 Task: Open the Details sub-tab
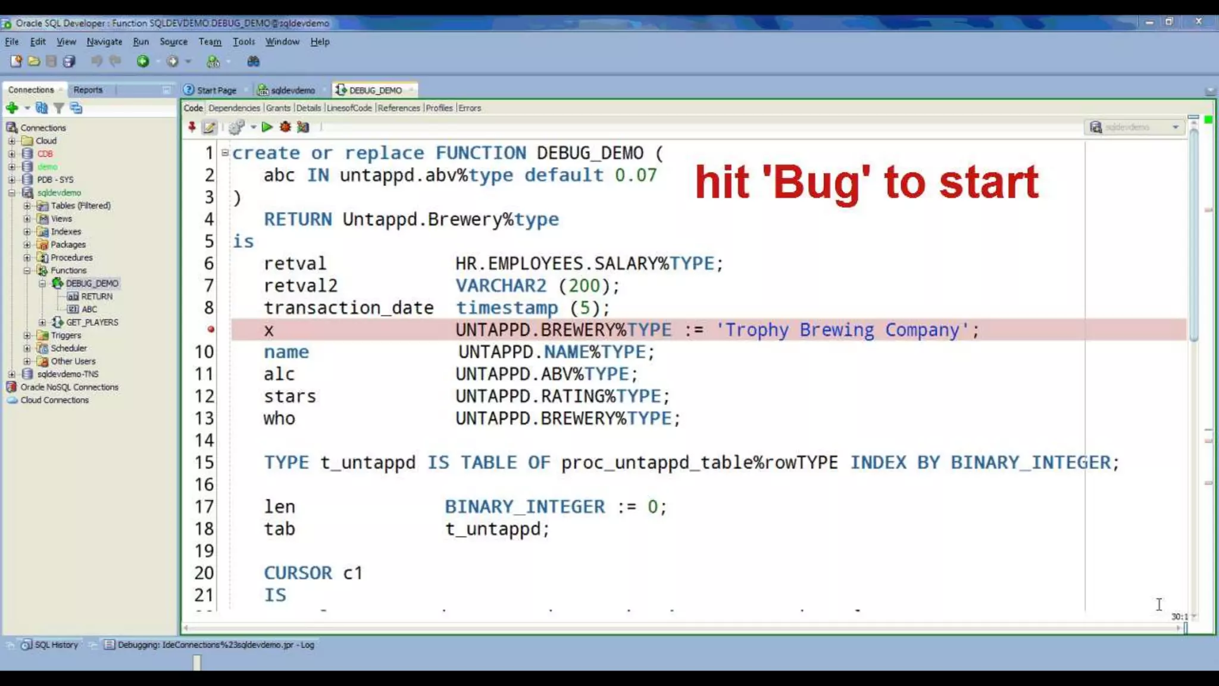308,108
